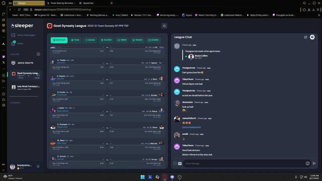Open Direct Messages in Sleeper sidebar
322x181 pixels.
23,35
